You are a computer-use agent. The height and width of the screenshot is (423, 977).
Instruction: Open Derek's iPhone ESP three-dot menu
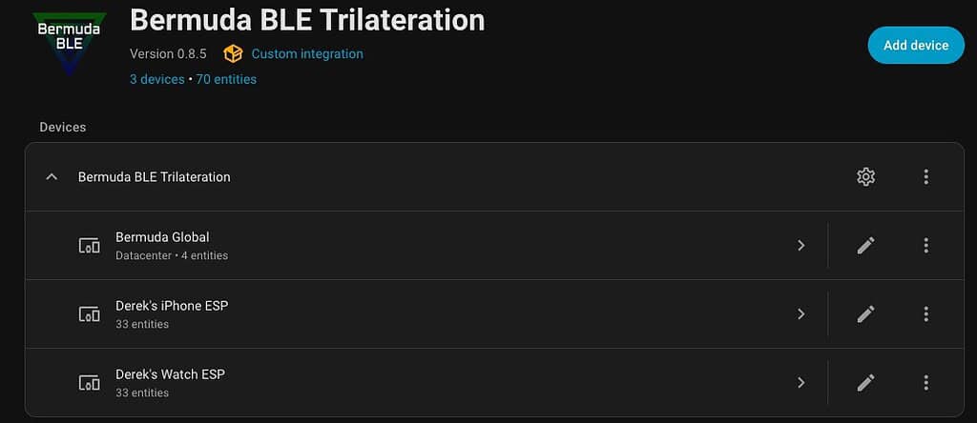tap(925, 313)
